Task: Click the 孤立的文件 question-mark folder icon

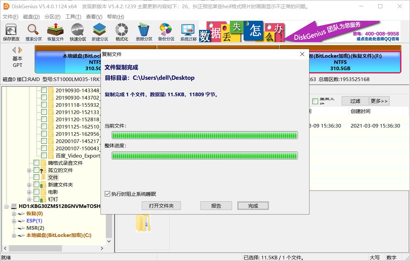Action: tap(43, 170)
